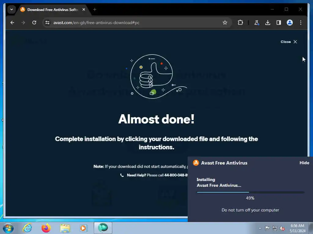Screen dimensions: 313x234
Task: Launch Internet Explorer from the taskbar
Action: tap(27, 228)
